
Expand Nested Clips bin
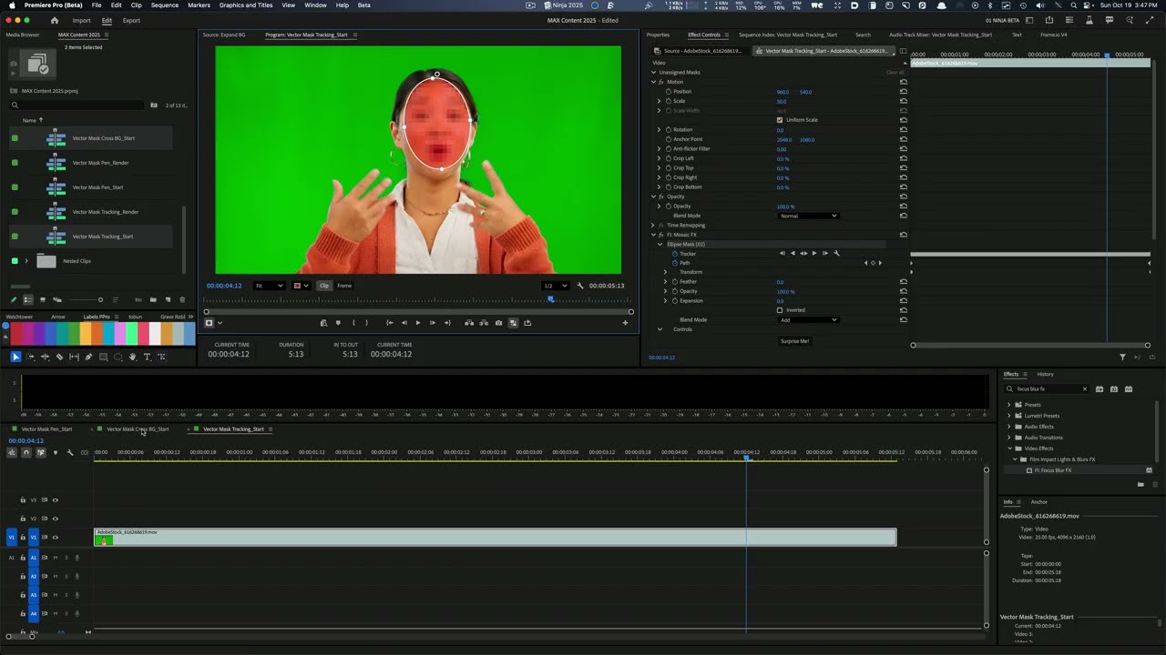(x=26, y=261)
